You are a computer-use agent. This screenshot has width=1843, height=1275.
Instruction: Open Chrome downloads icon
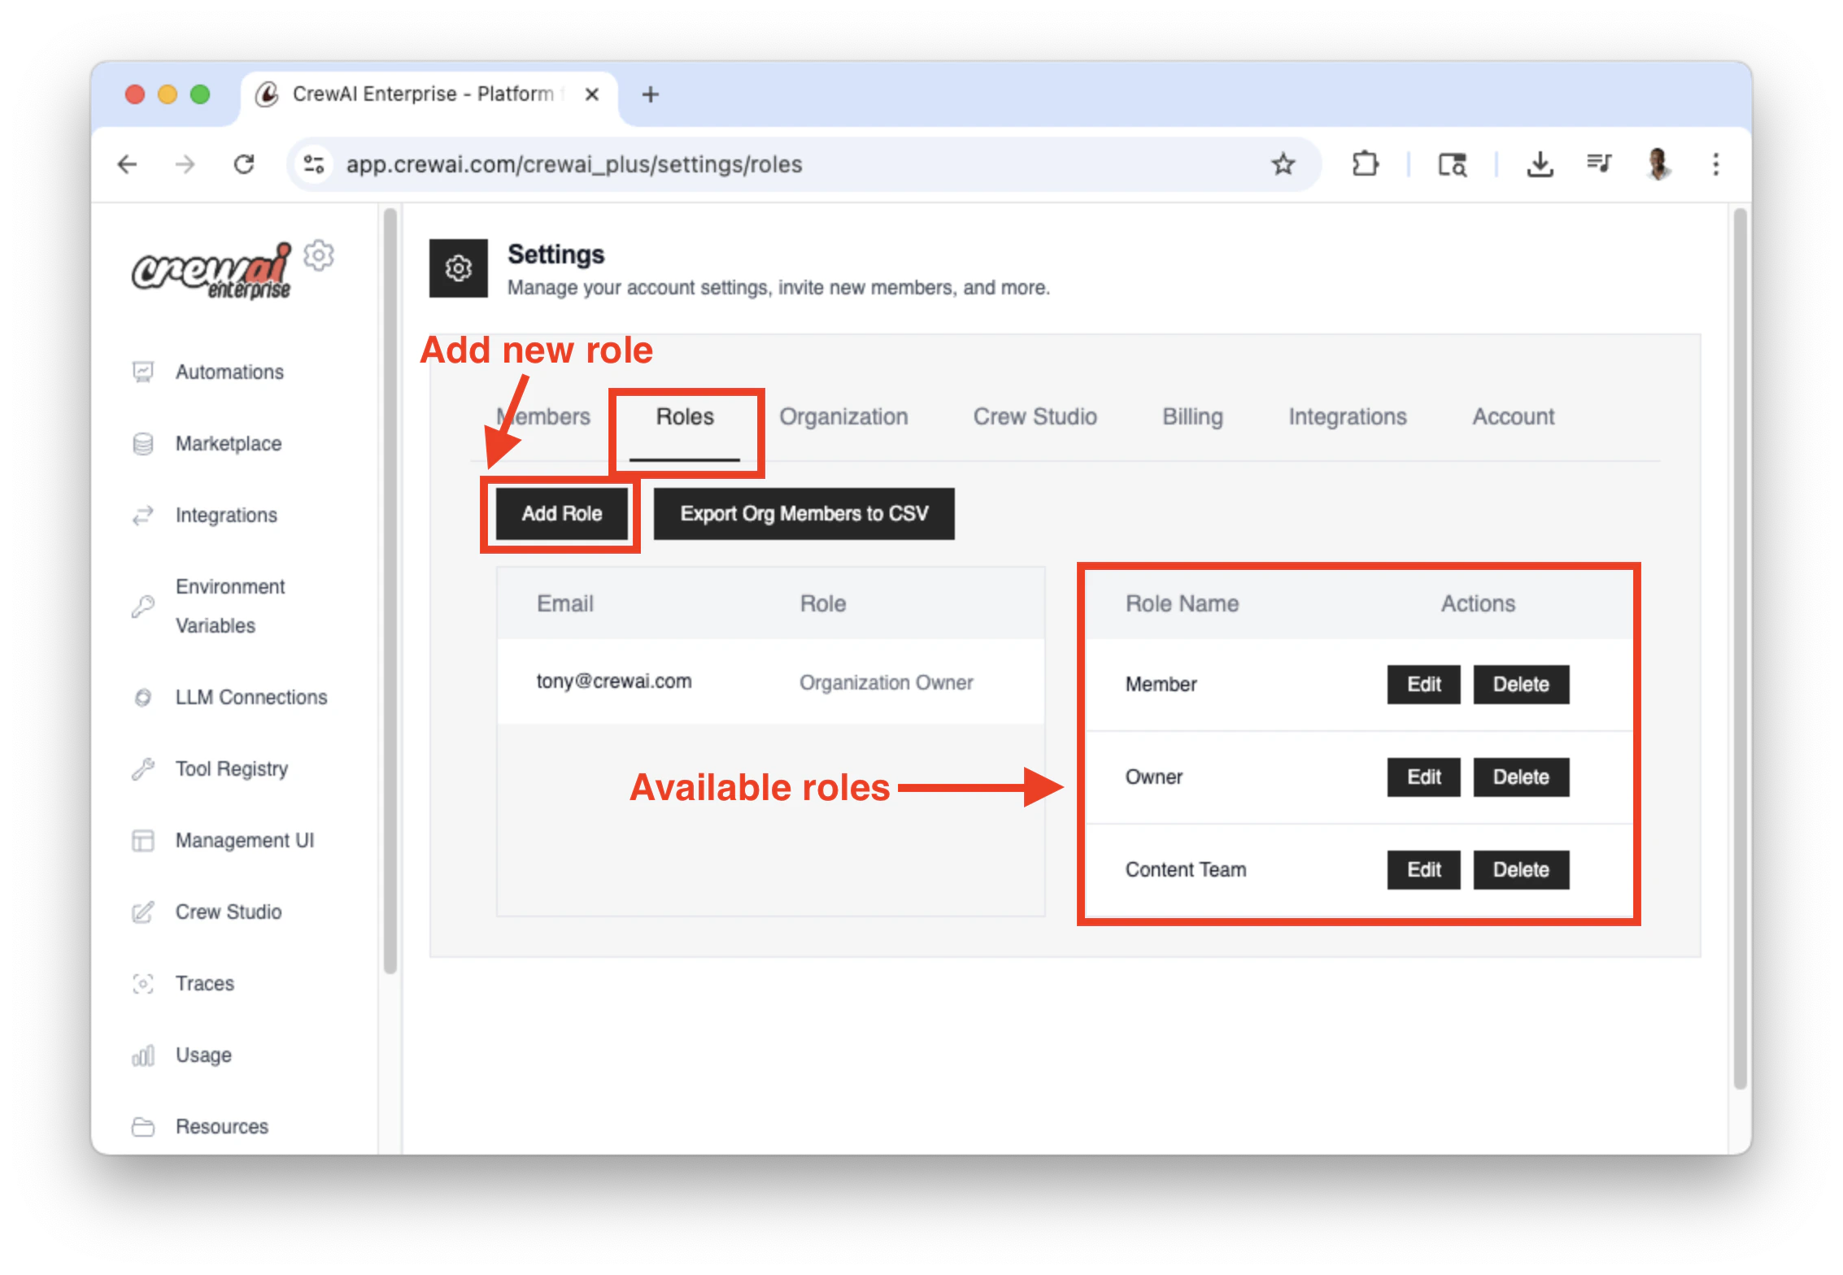[1540, 164]
